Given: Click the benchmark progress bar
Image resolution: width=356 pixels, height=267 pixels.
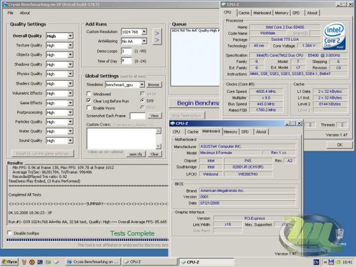Looking at the screenshot, I should click(88, 240).
